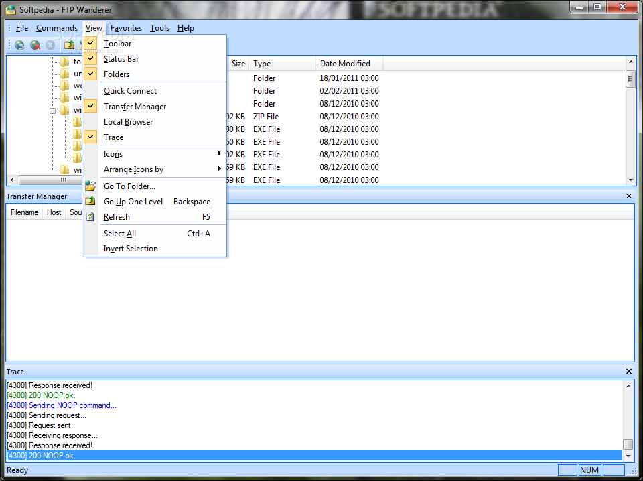Click folder icon of the 'to' tree item
This screenshot has width=643, height=481.
(x=65, y=62)
